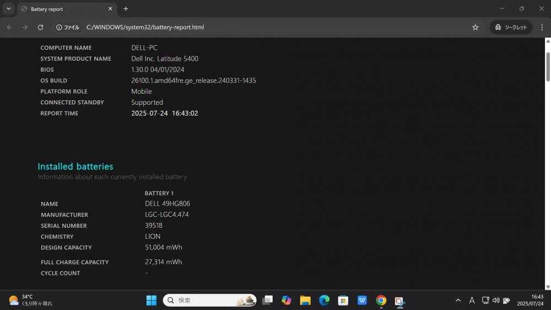Open the Snipping Tool taskbar icon
Viewport: 551px width, 310px height.
(x=400, y=301)
